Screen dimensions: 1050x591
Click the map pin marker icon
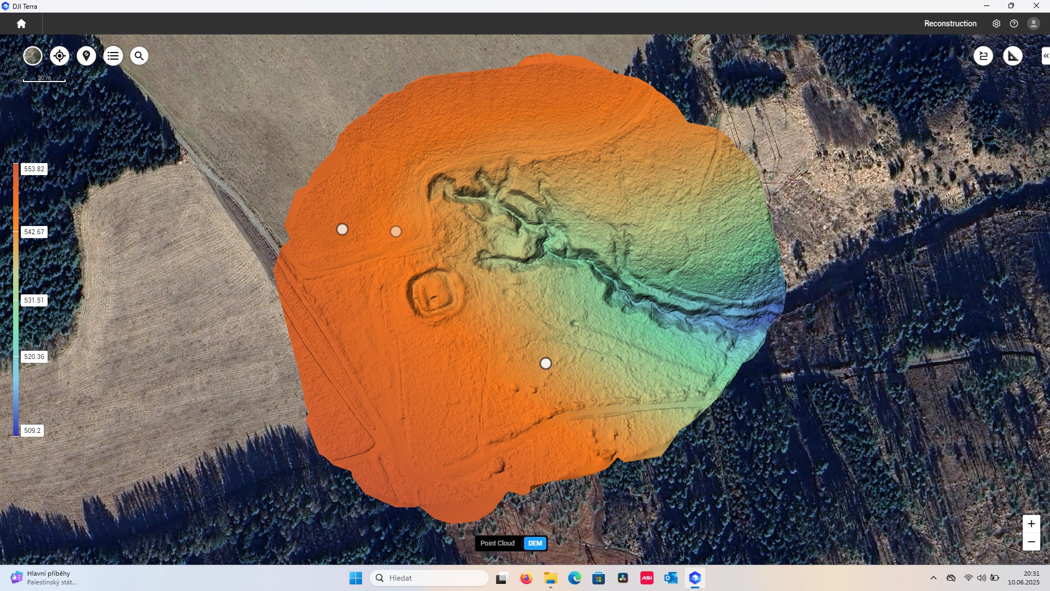pos(86,56)
